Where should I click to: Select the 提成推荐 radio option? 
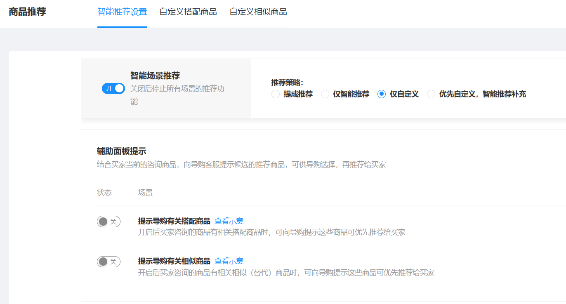pos(276,94)
